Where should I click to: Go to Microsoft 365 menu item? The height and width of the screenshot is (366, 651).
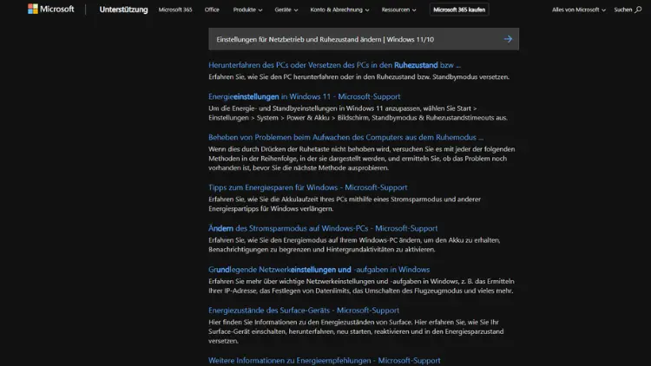coord(175,10)
